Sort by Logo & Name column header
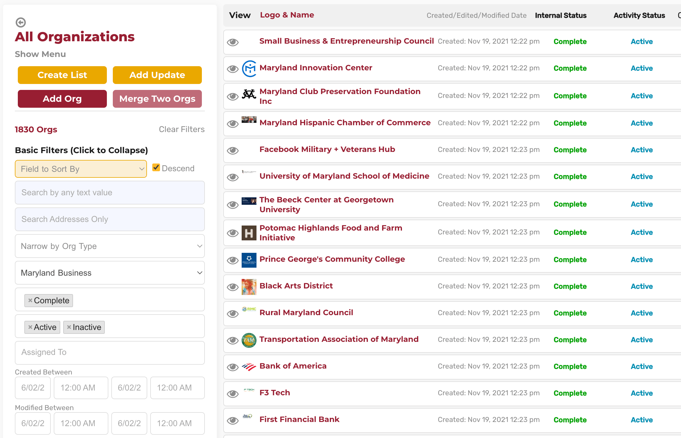Screen dimensions: 681x438 click(287, 15)
